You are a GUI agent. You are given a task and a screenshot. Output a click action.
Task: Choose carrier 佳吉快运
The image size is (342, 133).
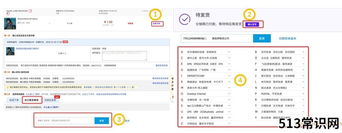pyautogui.click(x=278, y=76)
